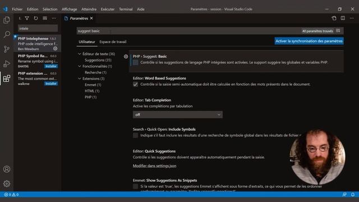This screenshot has height=202, width=359.
Task: Open the Explorer view in the activity bar
Action: coord(7,20)
